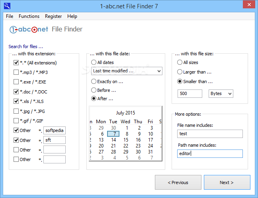Pick July 15 in the calendar
Image resolution: width=258 pixels, height=198 pixels.
coord(126,140)
